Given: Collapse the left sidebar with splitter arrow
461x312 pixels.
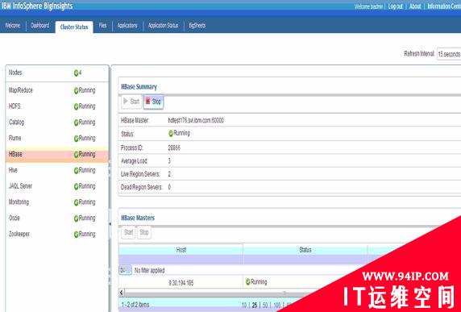Looking at the screenshot, I should click(x=110, y=224).
